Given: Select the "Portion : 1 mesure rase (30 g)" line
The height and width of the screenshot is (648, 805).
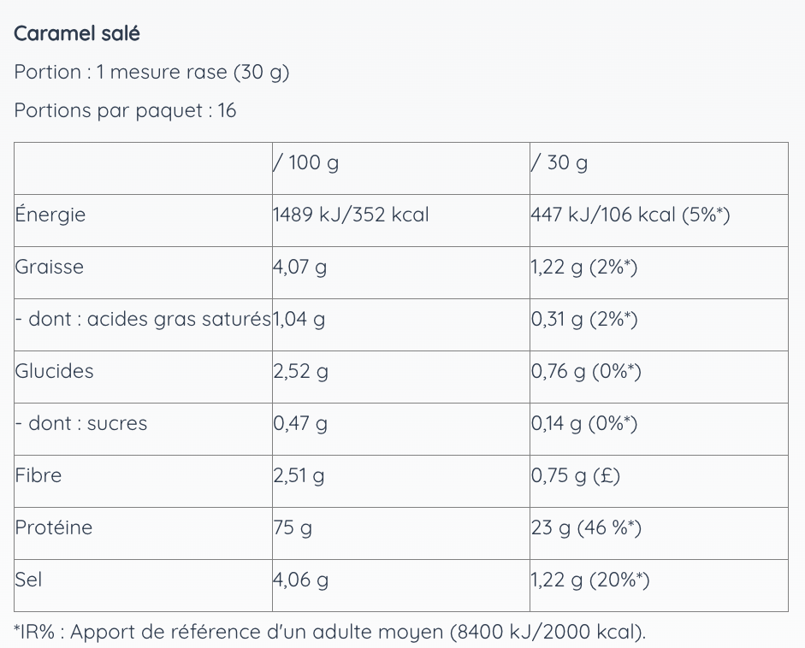Looking at the screenshot, I should click(x=151, y=73).
